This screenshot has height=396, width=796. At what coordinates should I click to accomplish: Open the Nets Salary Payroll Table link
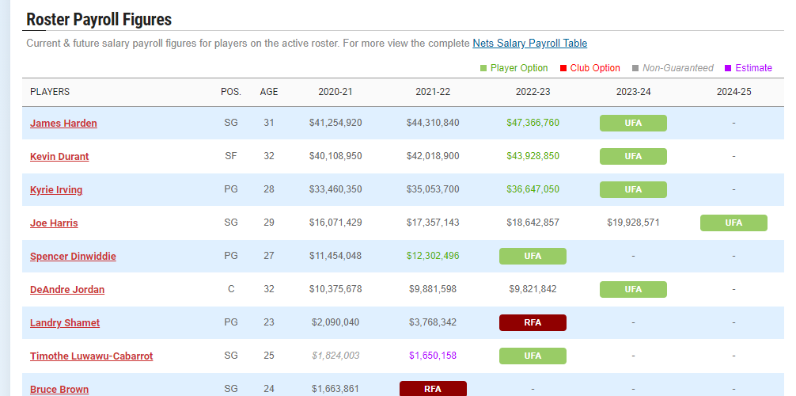click(x=529, y=44)
